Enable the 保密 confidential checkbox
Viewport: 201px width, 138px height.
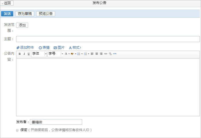pyautogui.click(x=18, y=130)
